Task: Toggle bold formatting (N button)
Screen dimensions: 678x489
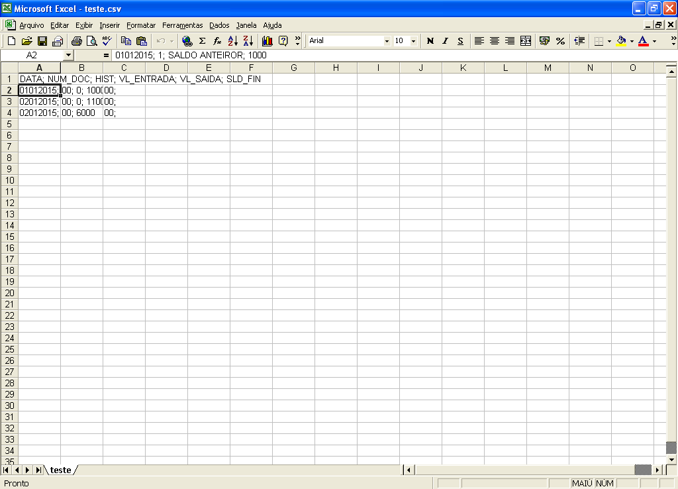Action: [430, 41]
